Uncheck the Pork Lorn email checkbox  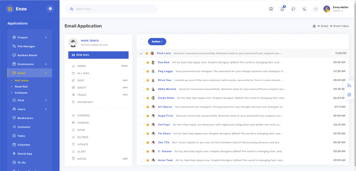(x=141, y=53)
